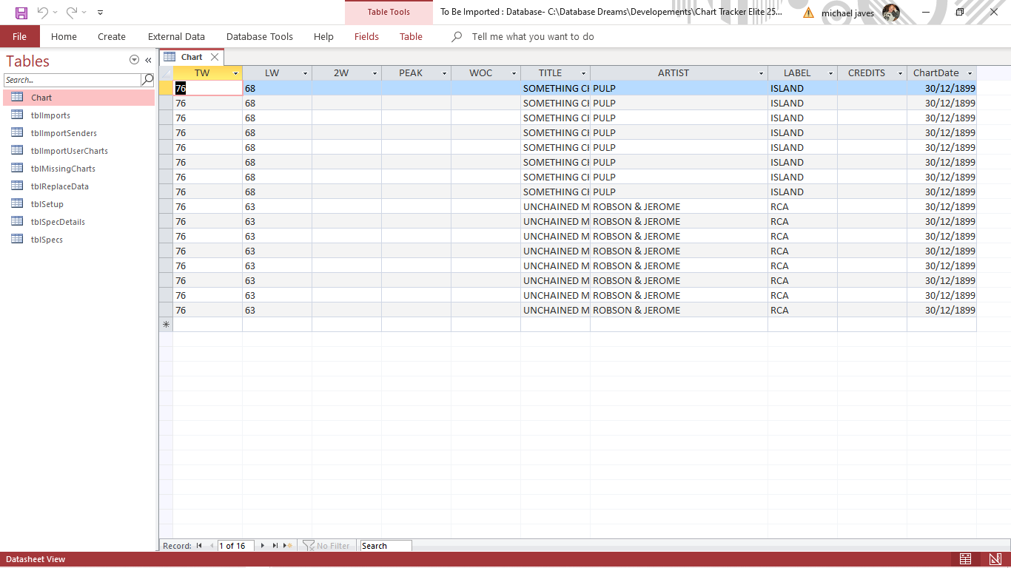1011x568 pixels.
Task: Click the new record asterisk row selector
Action: [166, 325]
